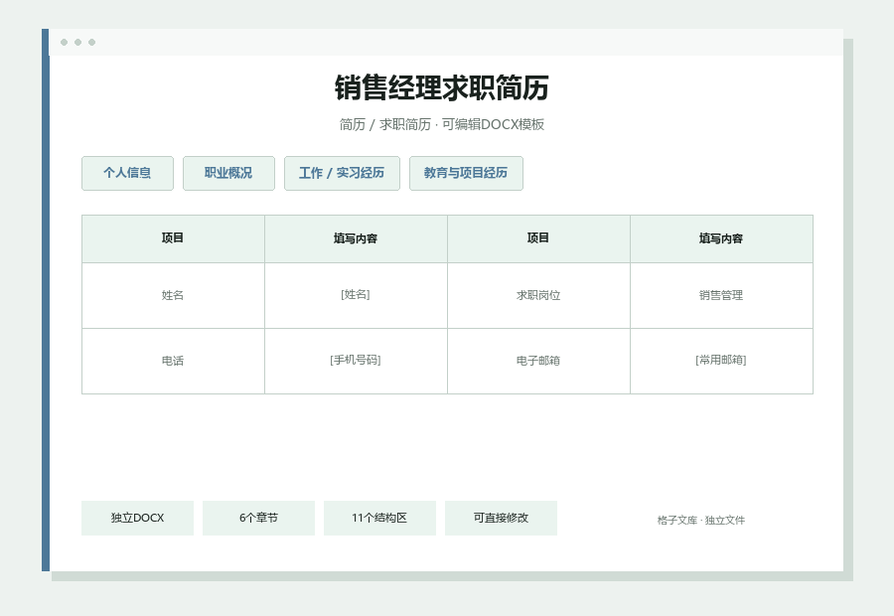Click the [常用邮箱] placeholder cell

point(721,361)
